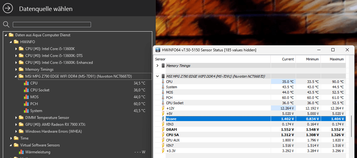Click the magnifying glass search icon
Screen dimensions: 357x158
click(x=6, y=24)
